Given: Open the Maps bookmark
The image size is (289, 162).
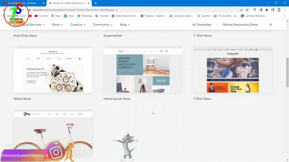Looking at the screenshot, I should click(x=56, y=16).
